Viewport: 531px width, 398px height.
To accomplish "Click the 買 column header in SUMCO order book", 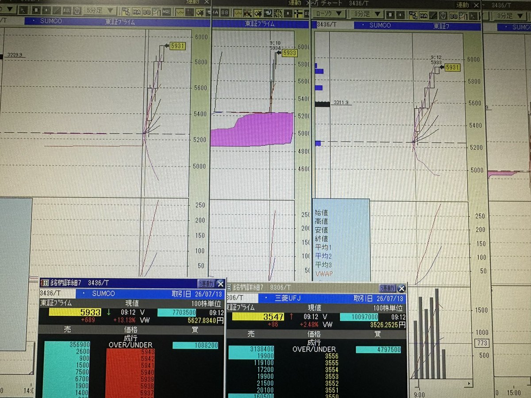I will 195,329.
